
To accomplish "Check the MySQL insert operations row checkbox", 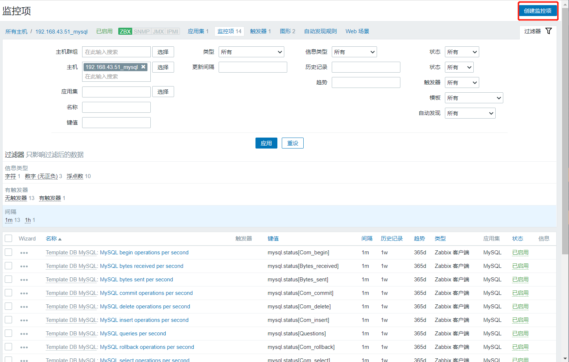I will coord(8,320).
